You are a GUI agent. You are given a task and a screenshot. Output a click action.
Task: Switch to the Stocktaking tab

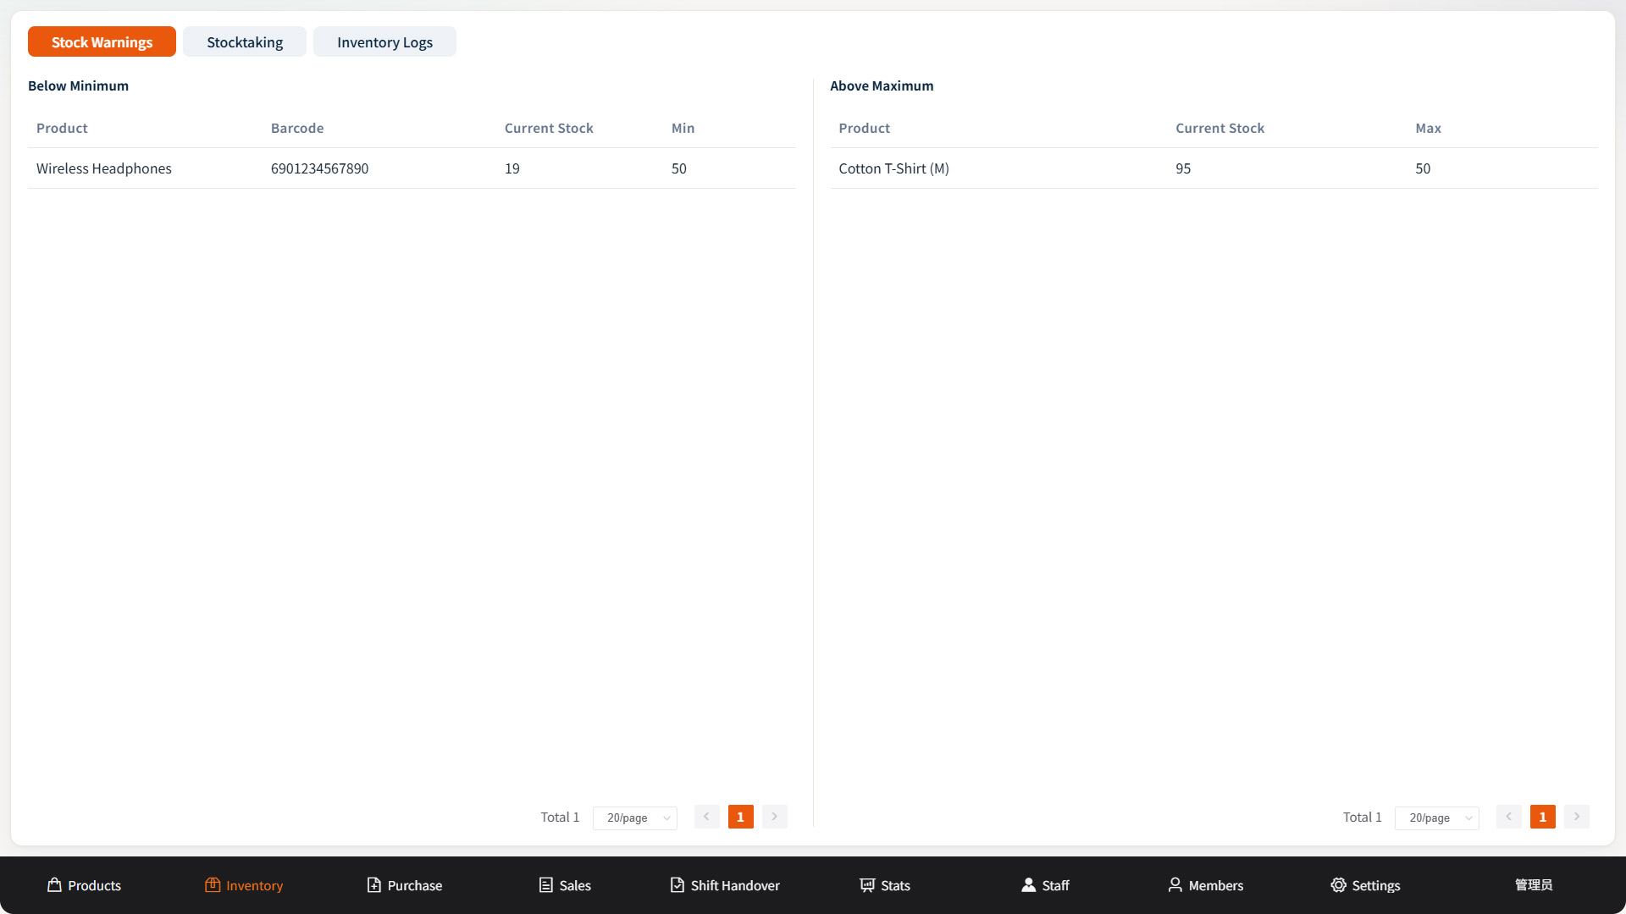[245, 41]
